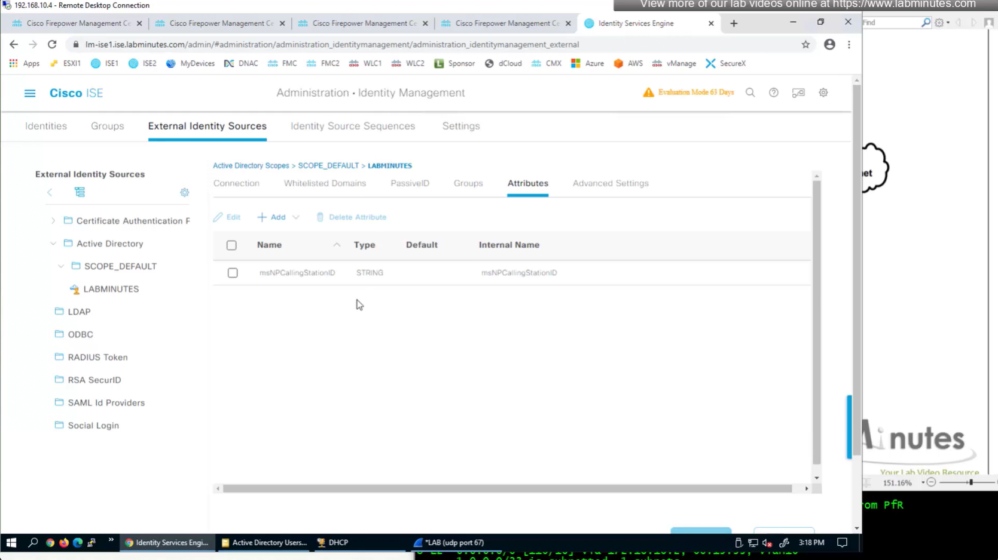The image size is (998, 560).
Task: Collapse the Active Directory tree node
Action: tap(53, 244)
